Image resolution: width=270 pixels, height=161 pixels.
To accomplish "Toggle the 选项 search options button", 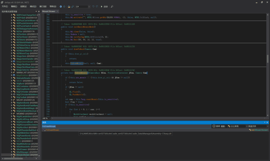I will point(216,126).
